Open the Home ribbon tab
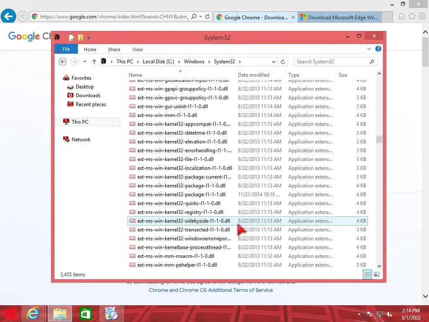429x322 pixels. tap(90, 49)
